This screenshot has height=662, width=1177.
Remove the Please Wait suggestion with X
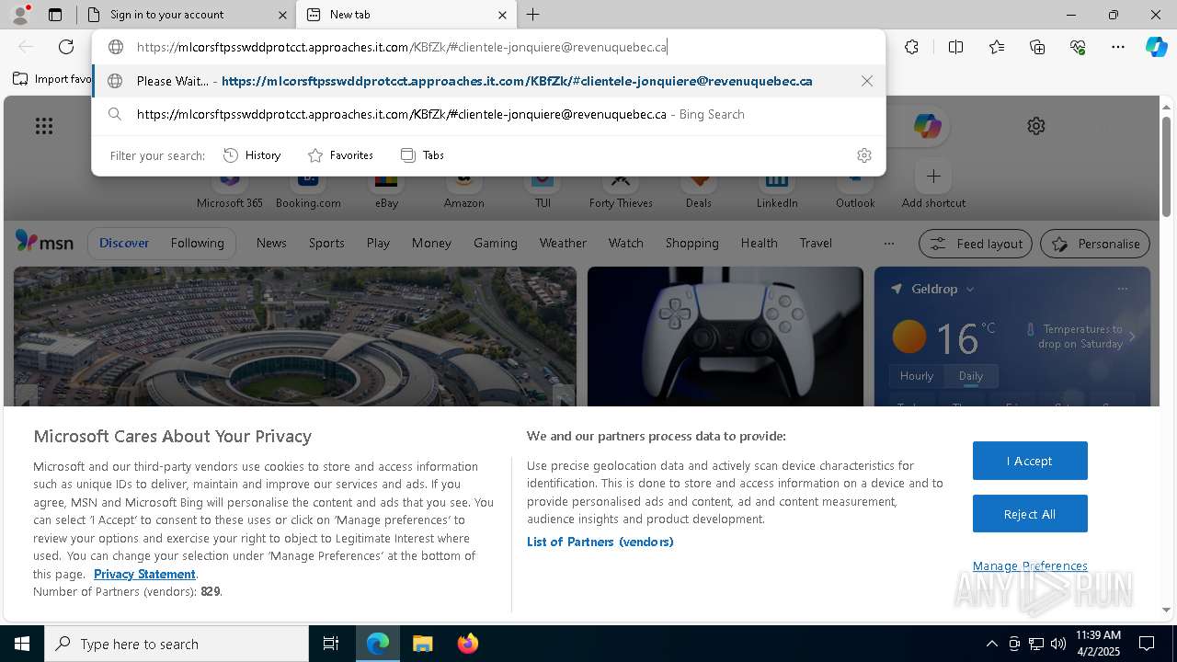point(866,81)
